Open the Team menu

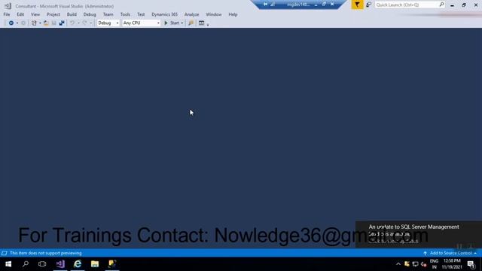pyautogui.click(x=108, y=14)
